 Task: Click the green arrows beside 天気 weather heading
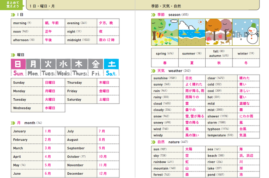pyautogui.click(x=153, y=71)
